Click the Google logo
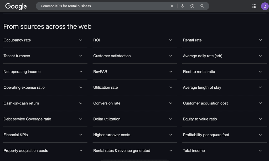269x161 pixels. [16, 6]
